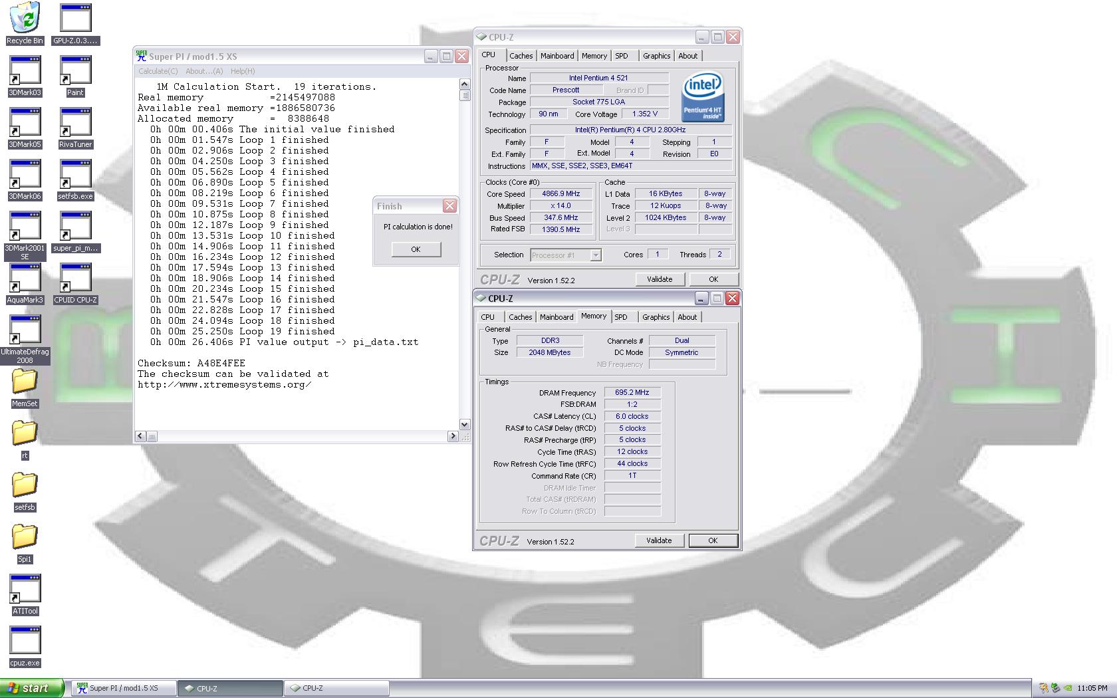Open the super_pi_m... desktop shortcut
Image resolution: width=1117 pixels, height=698 pixels.
75,231
